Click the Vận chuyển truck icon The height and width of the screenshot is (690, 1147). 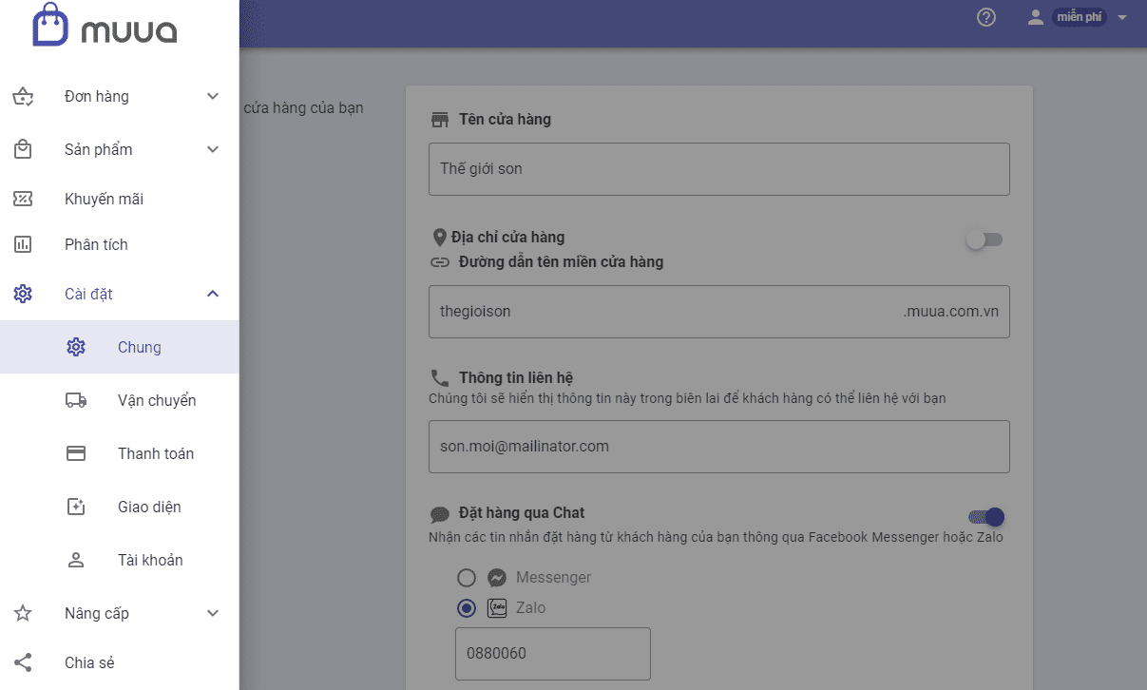point(76,400)
